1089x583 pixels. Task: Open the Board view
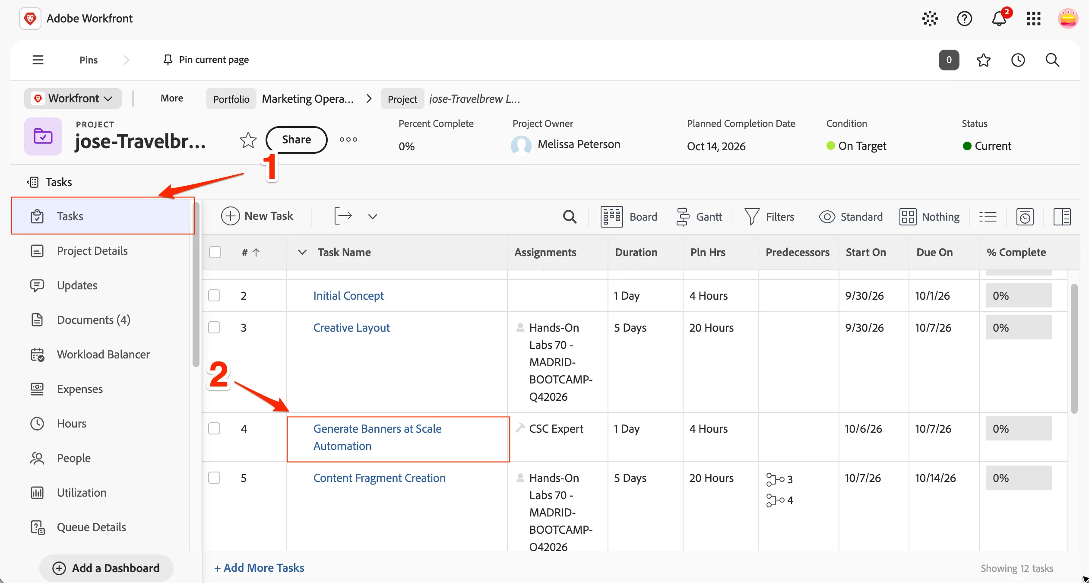[x=629, y=216]
